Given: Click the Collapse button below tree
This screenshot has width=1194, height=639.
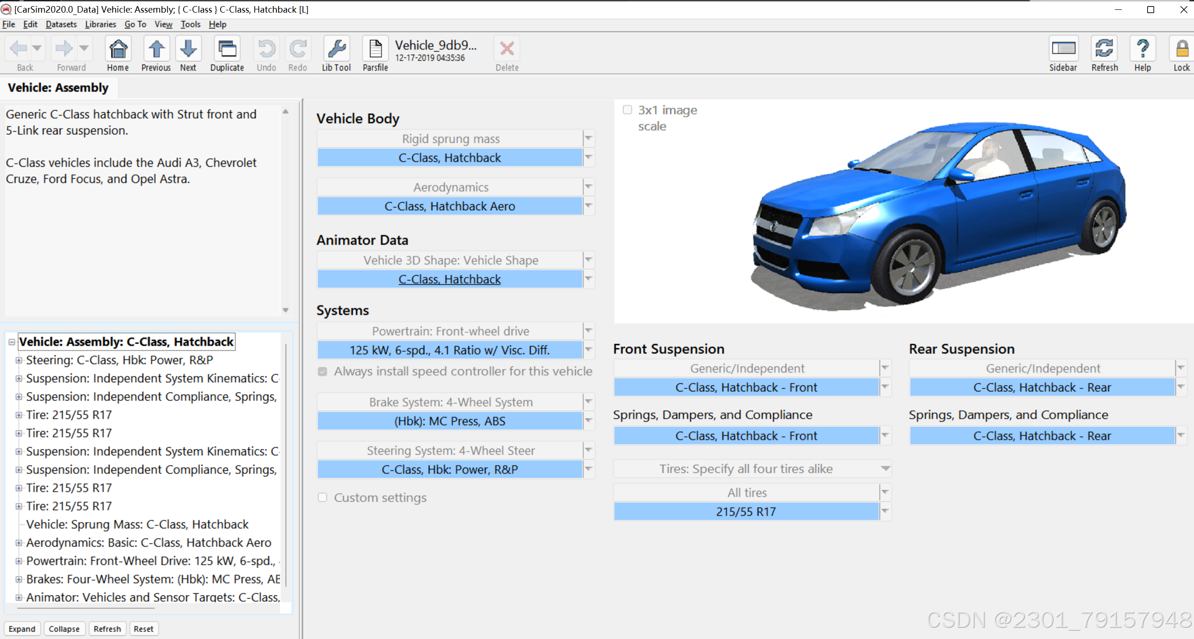Looking at the screenshot, I should [x=64, y=629].
